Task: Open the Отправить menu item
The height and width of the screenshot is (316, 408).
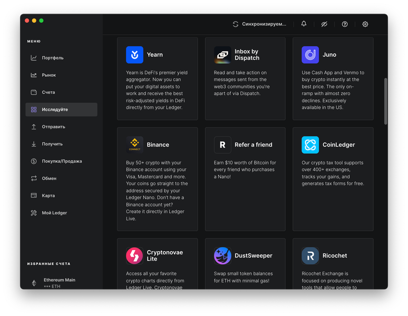Action: click(x=61, y=126)
